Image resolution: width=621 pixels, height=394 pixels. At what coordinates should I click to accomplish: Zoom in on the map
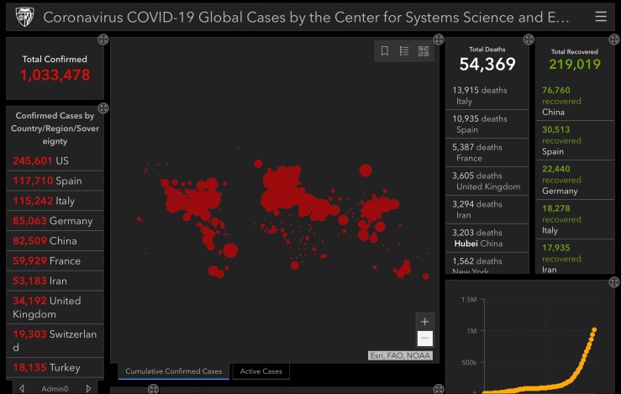(424, 322)
